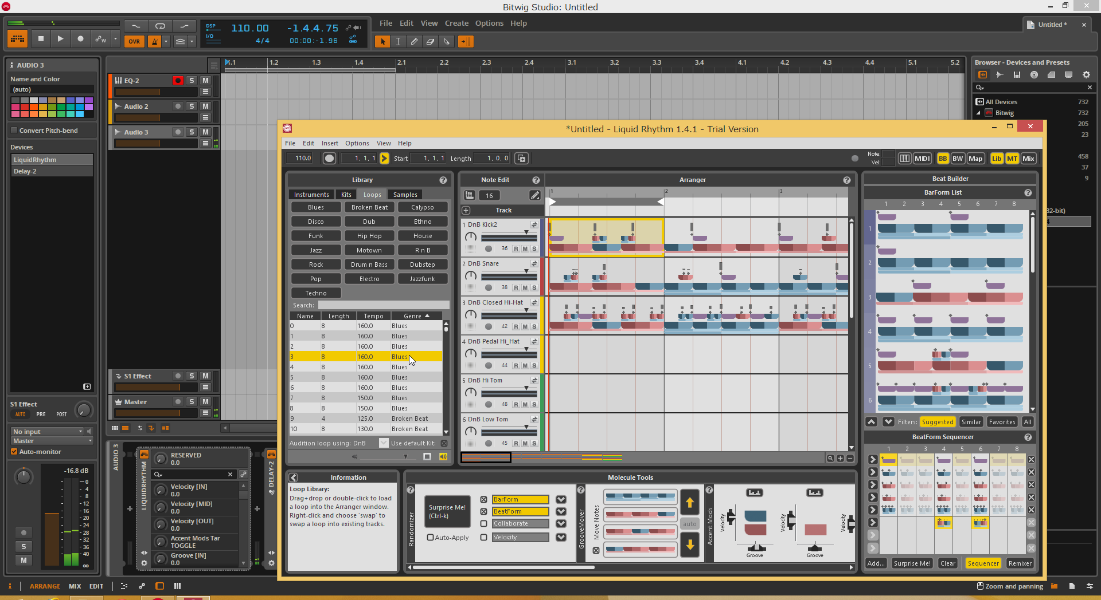Mute the DnB Snare track

525,287
